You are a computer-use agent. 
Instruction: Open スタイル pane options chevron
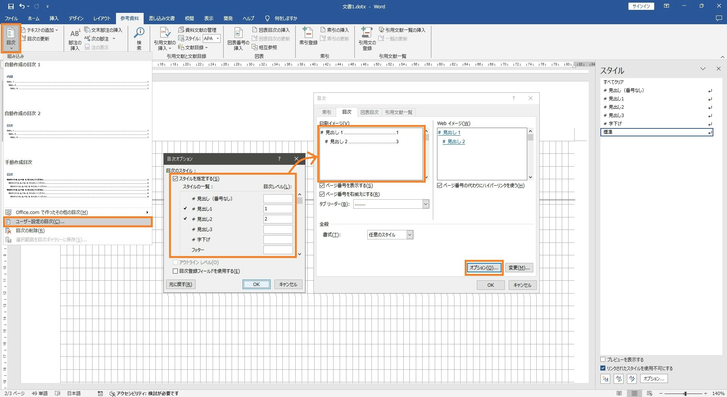703,69
